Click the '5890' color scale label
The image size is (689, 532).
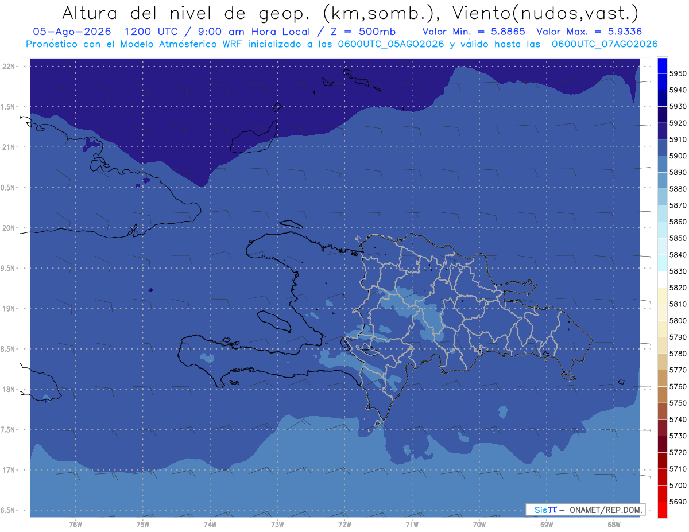click(678, 173)
